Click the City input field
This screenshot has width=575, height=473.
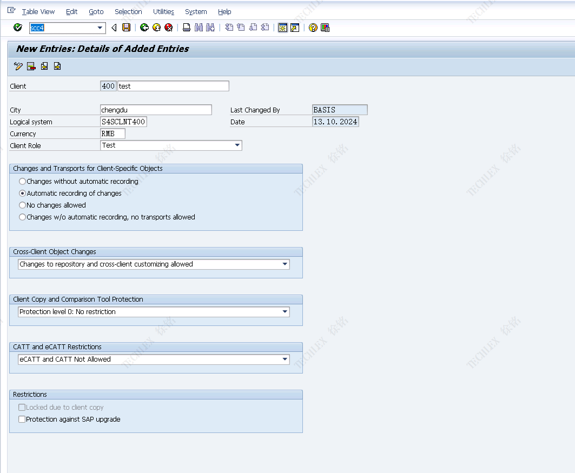[x=156, y=110]
